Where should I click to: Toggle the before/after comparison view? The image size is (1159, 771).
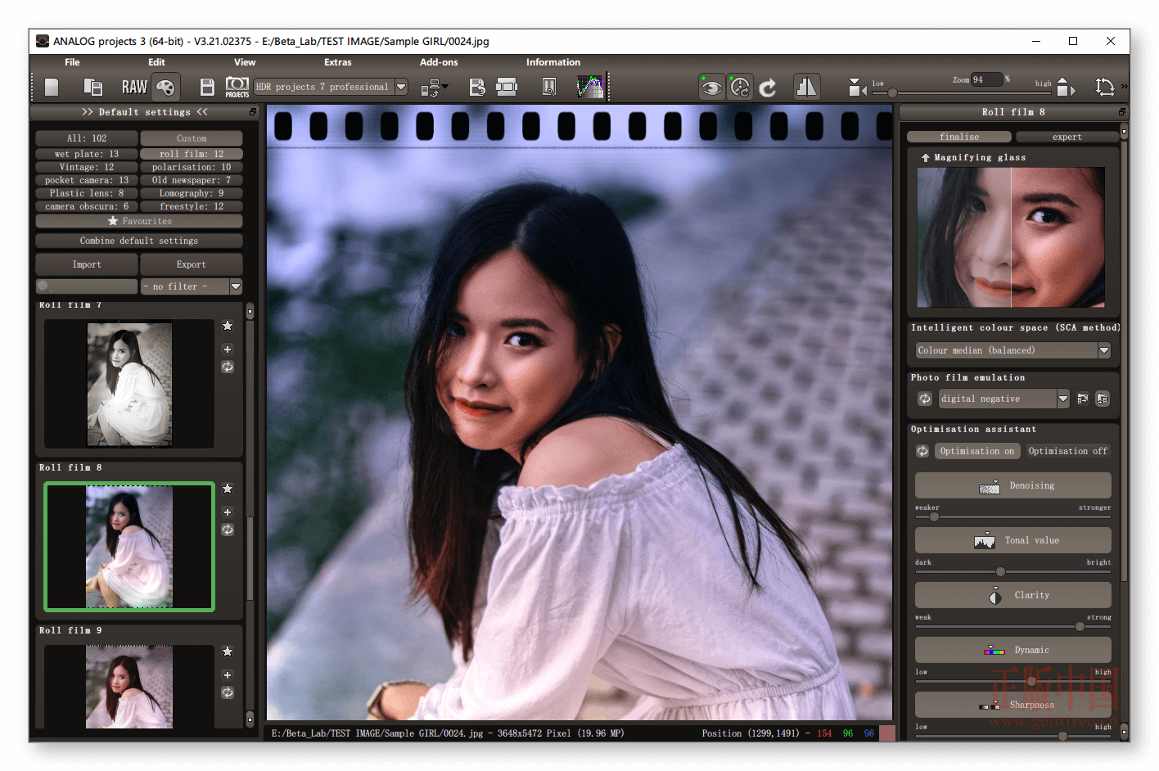tap(806, 87)
